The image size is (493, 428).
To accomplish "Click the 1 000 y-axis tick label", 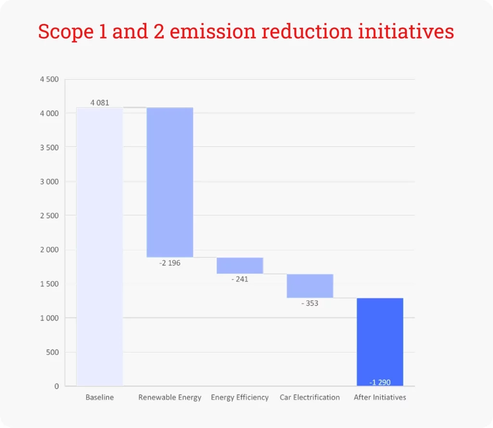I will pos(49,318).
